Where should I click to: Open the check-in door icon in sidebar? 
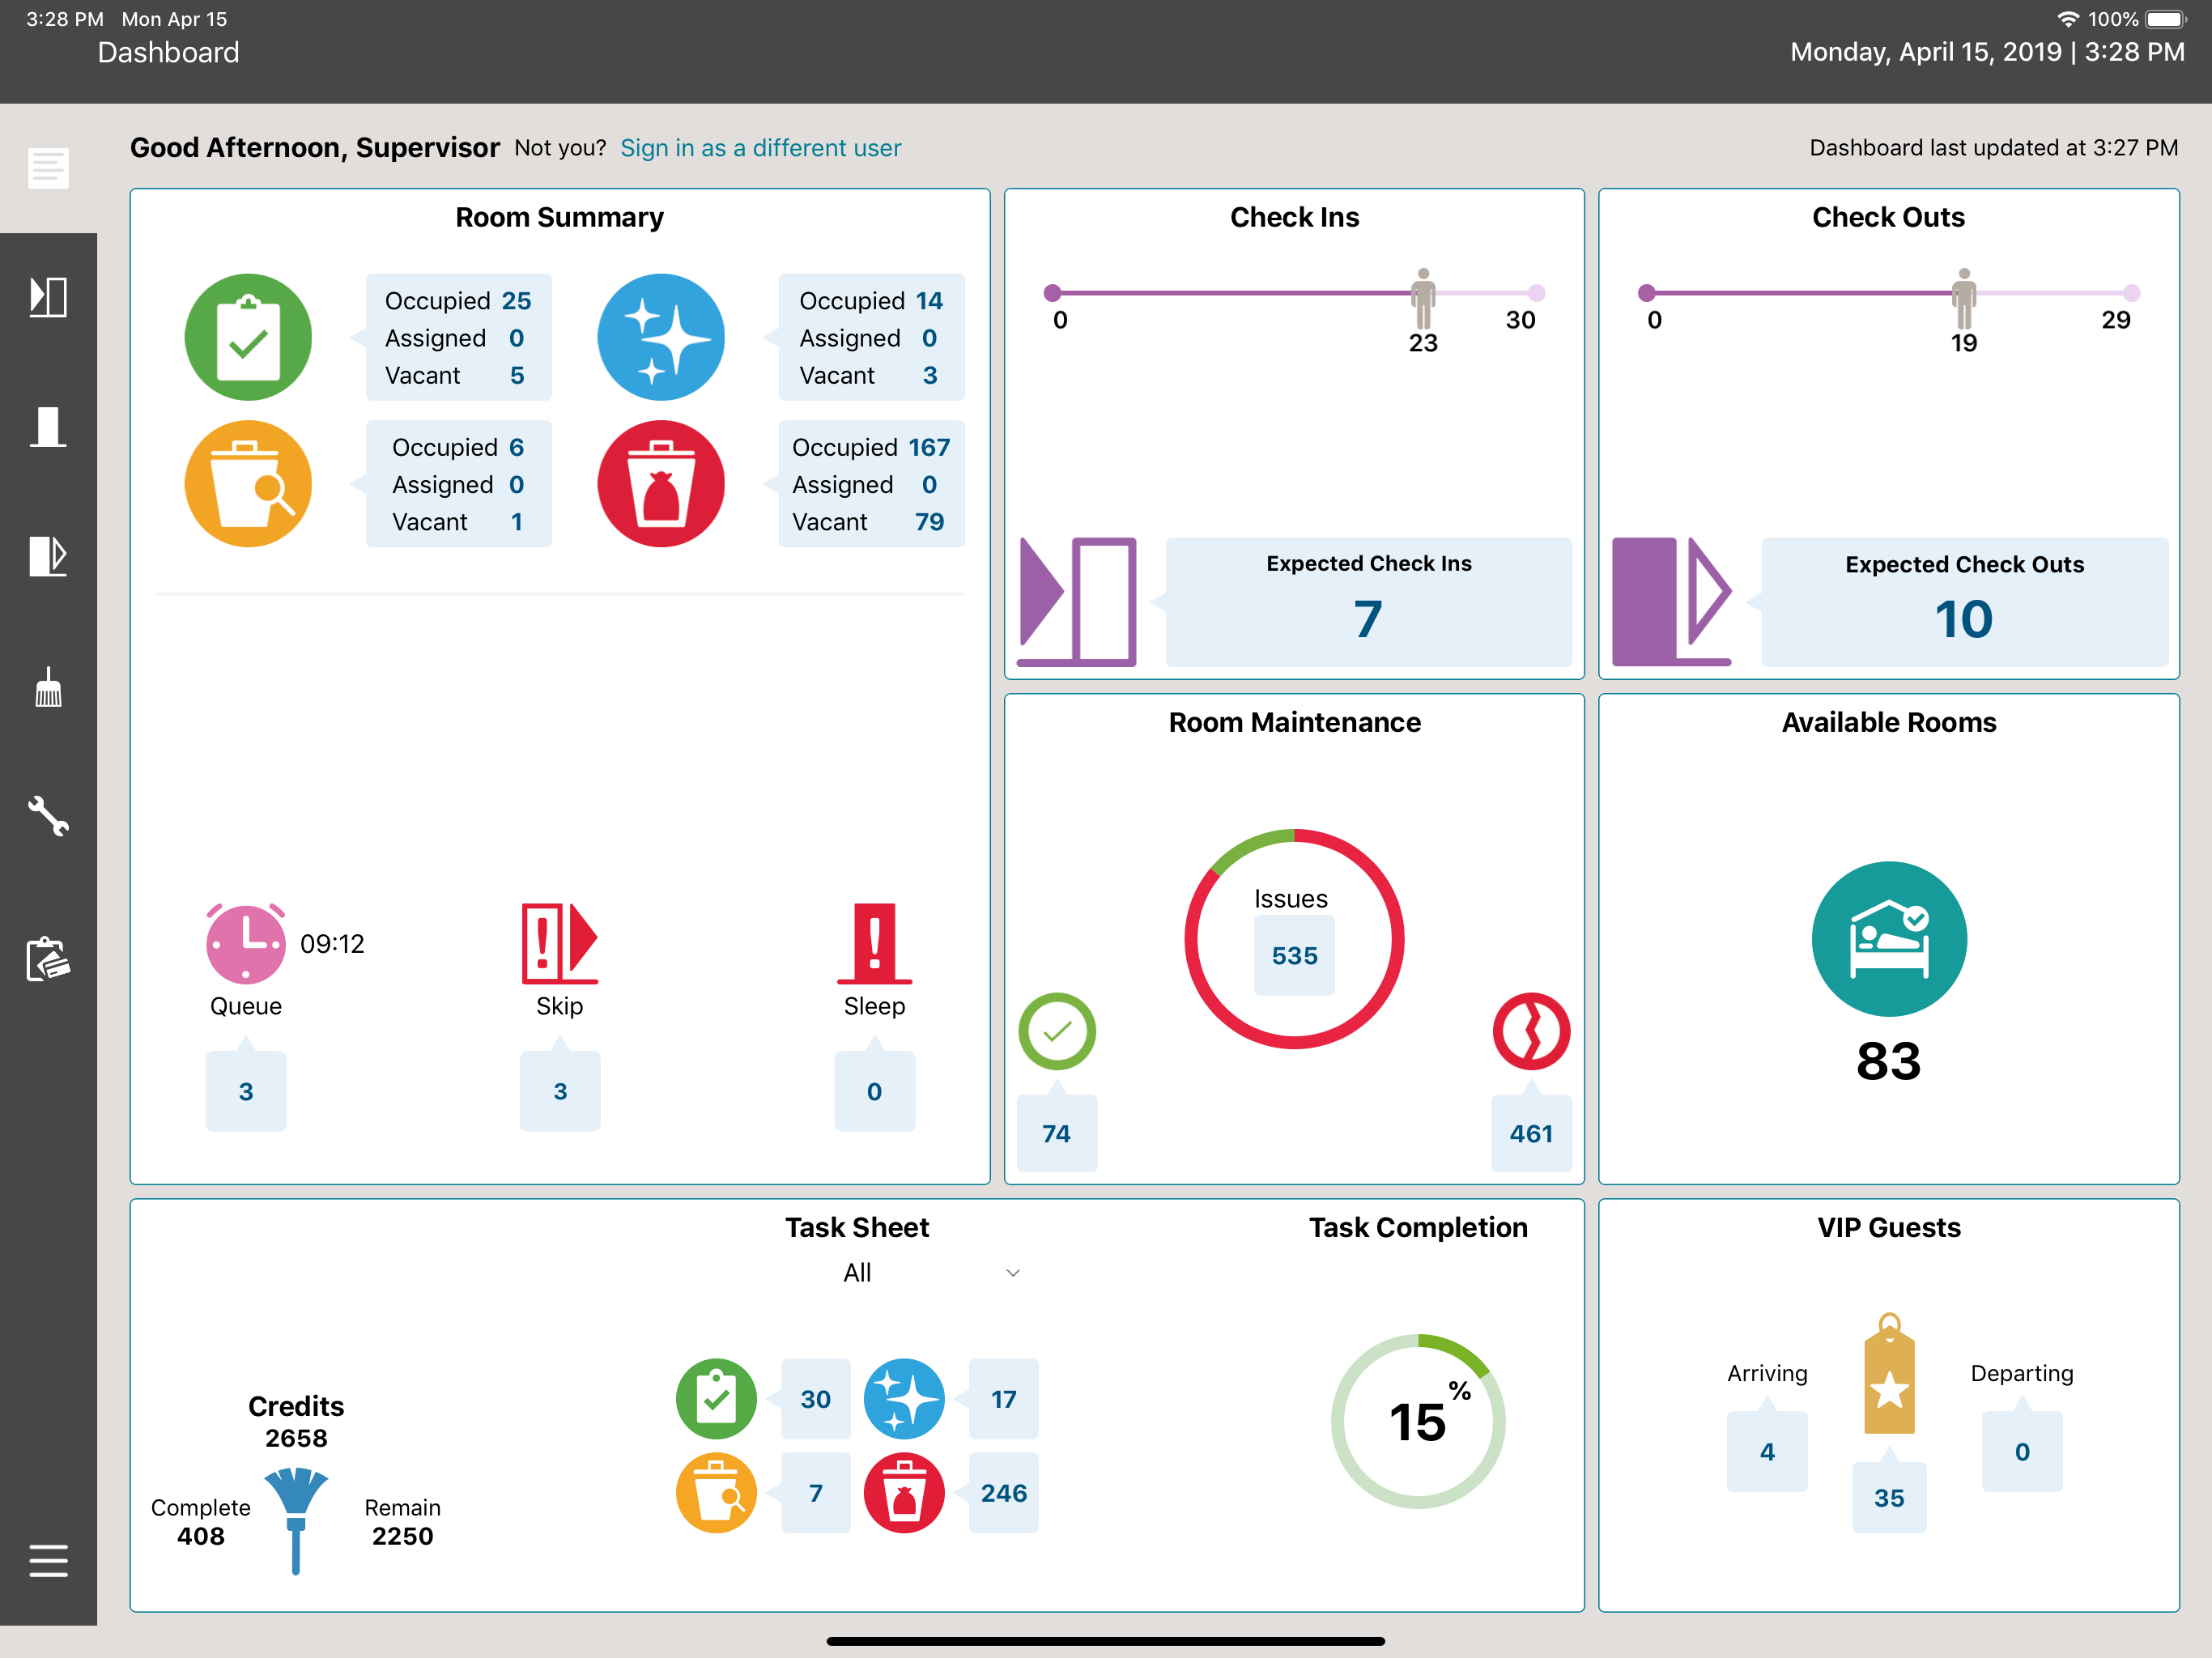click(48, 297)
